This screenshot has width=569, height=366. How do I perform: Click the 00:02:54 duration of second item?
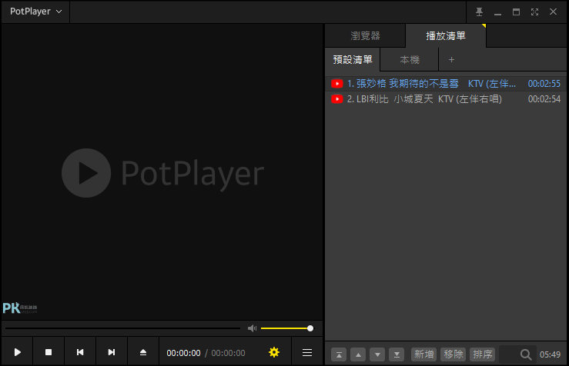pos(544,99)
